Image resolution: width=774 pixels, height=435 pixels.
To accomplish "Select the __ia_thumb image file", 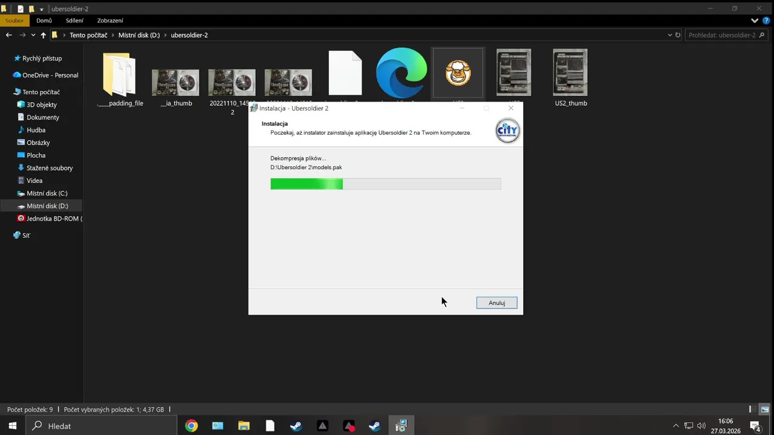I will (176, 83).
